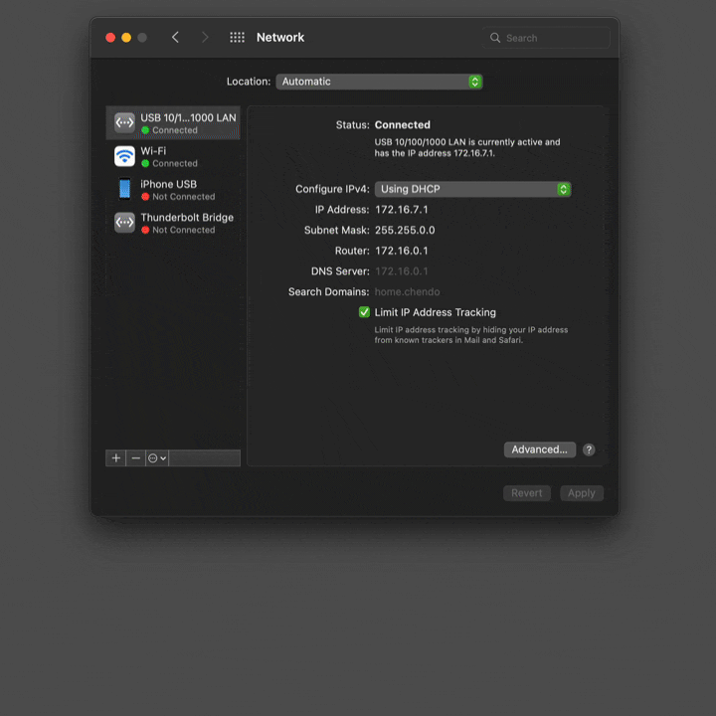
Task: Open the Location Automatic dropdown
Action: tap(379, 82)
